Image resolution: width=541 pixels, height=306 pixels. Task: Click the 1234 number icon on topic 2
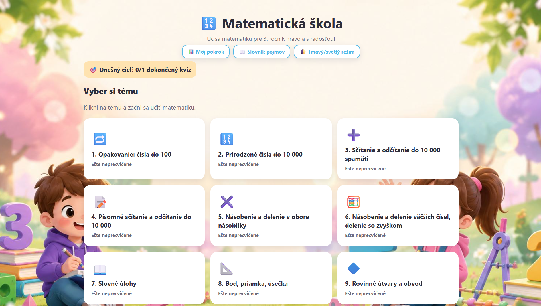pyautogui.click(x=227, y=139)
